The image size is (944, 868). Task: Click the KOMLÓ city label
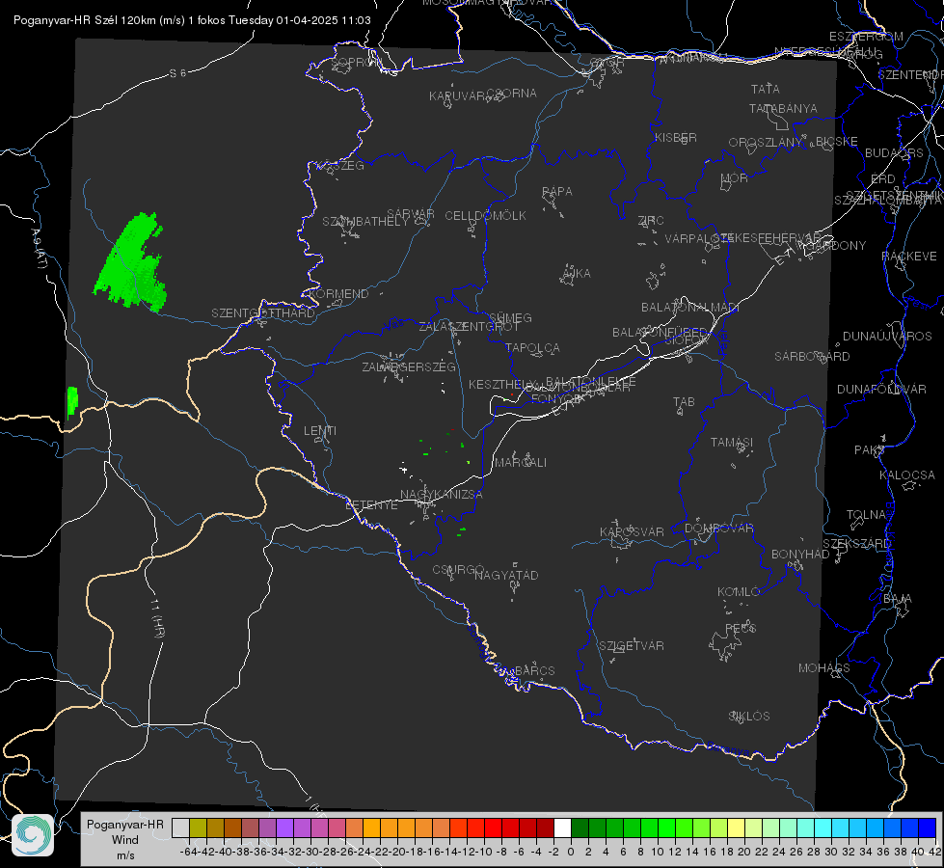pyautogui.click(x=739, y=592)
